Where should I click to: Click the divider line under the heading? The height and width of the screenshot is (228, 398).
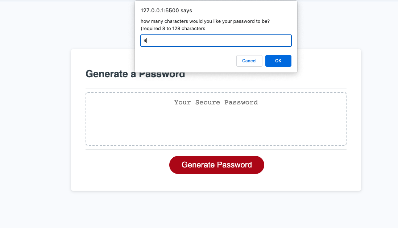coord(216,87)
